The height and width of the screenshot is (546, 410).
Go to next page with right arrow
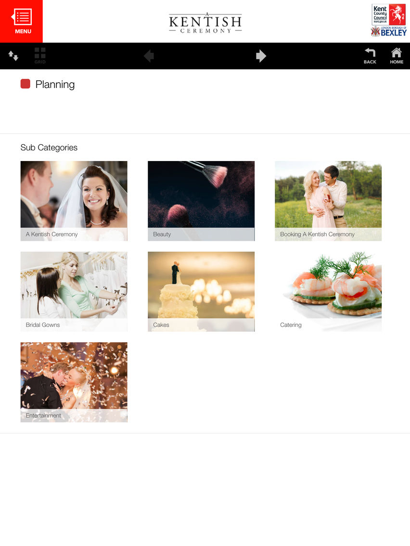(261, 56)
